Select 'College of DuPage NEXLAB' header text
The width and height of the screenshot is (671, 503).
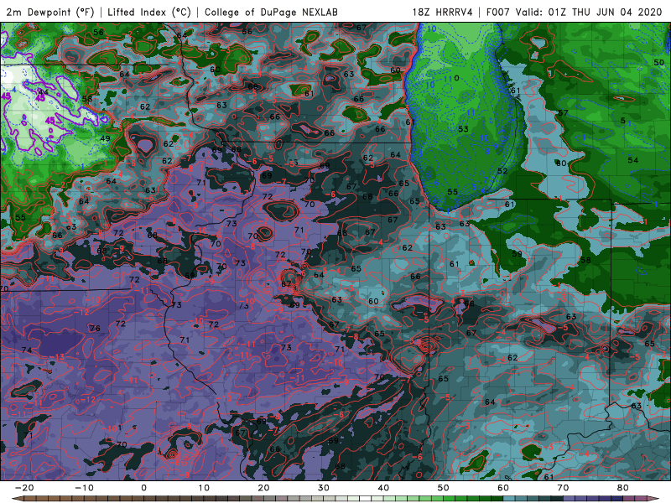pyautogui.click(x=271, y=12)
